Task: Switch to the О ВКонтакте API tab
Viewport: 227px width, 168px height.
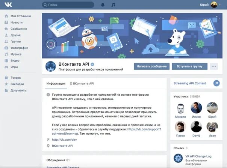Action: pos(82,84)
